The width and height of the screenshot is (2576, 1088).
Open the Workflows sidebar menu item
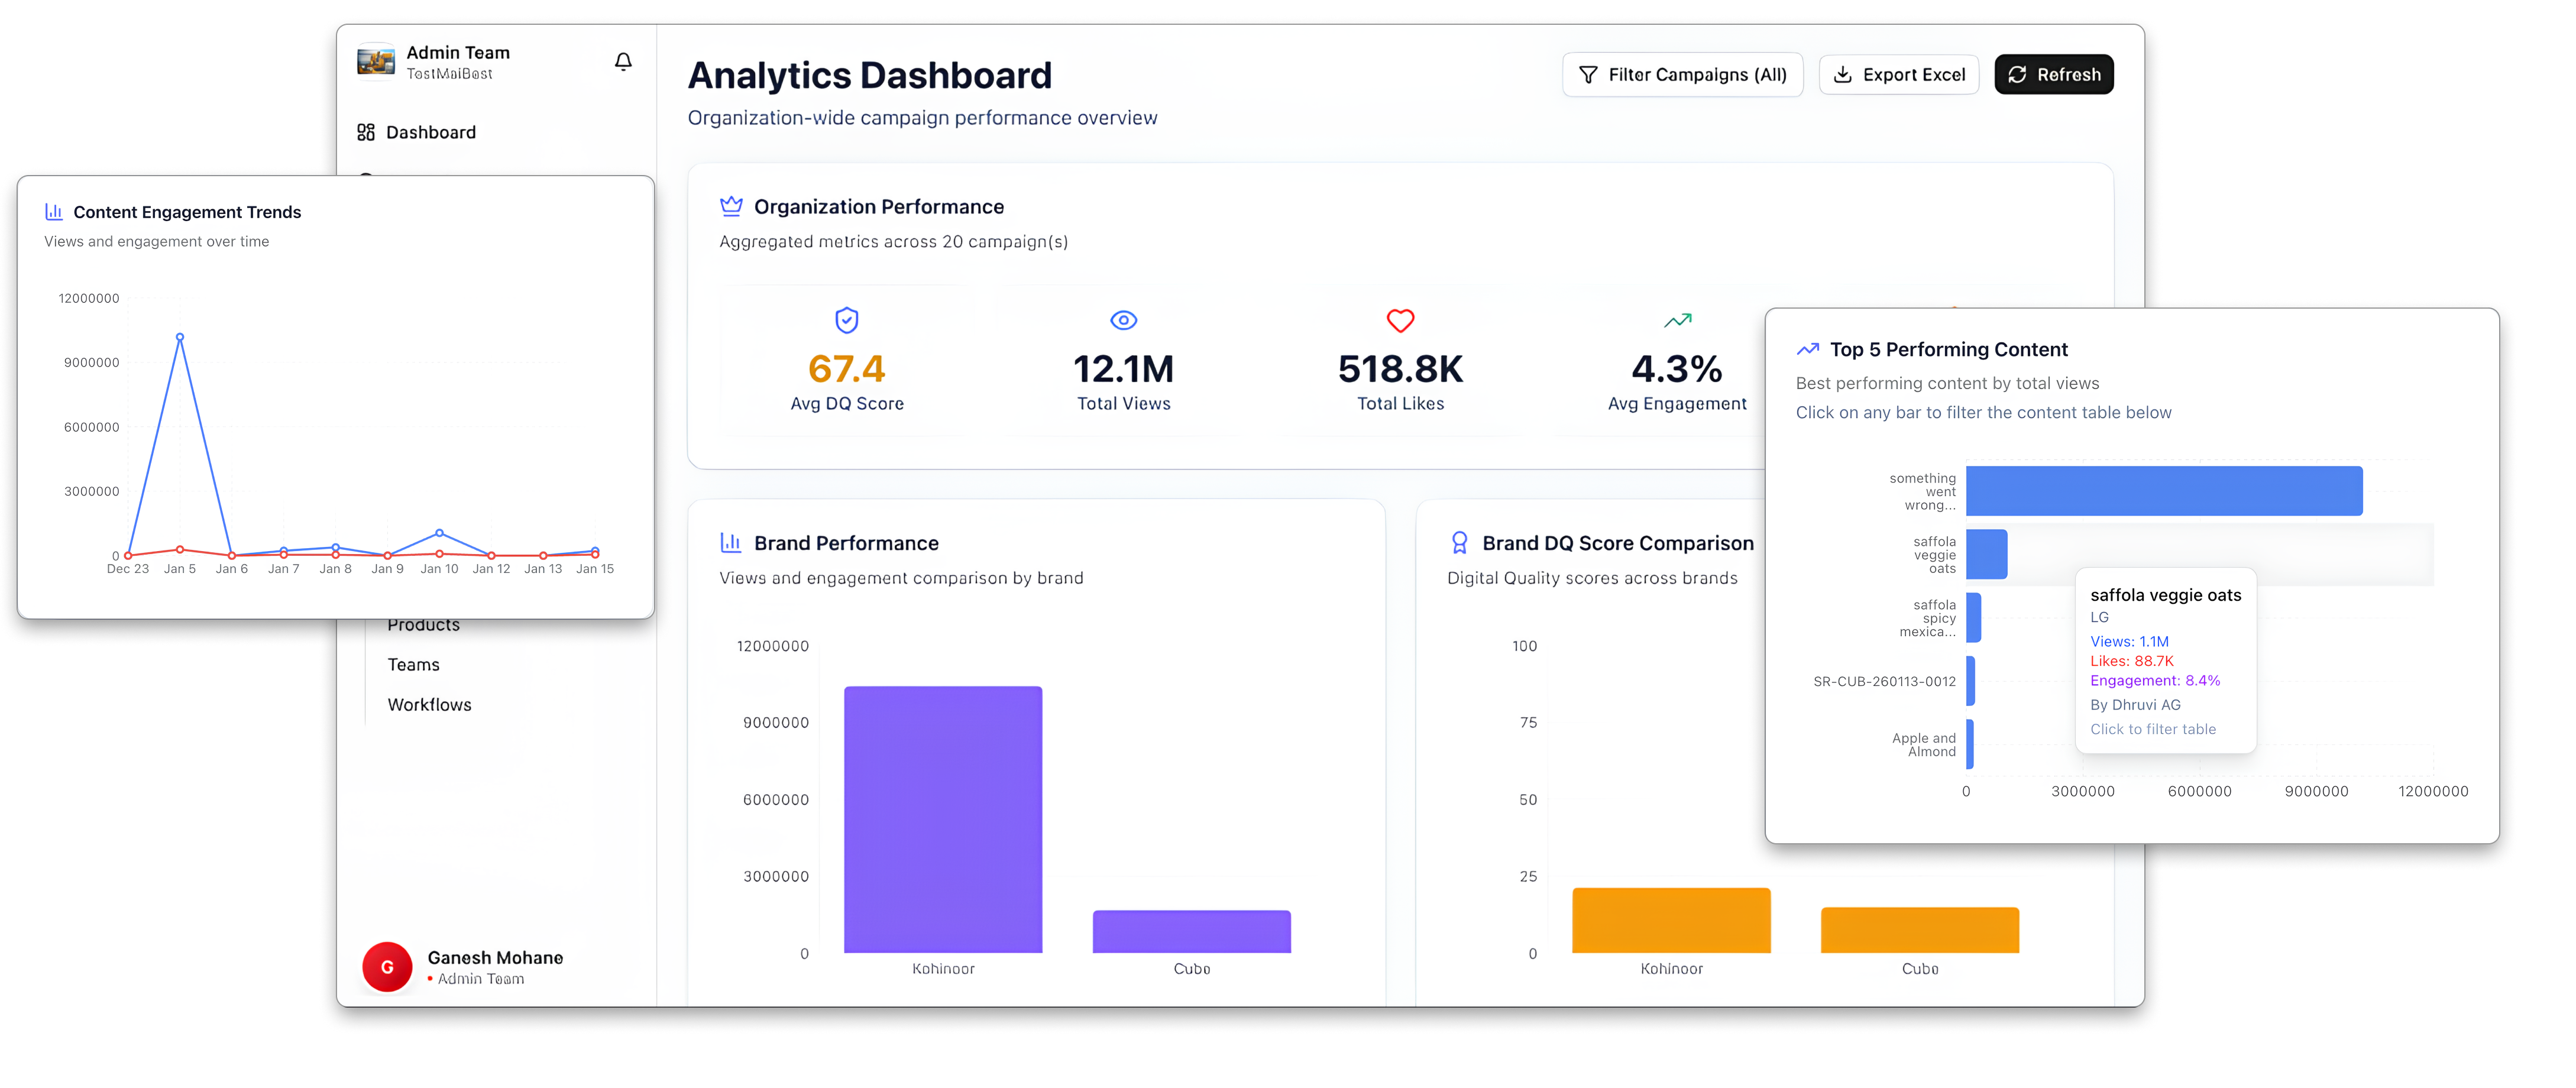point(429,705)
